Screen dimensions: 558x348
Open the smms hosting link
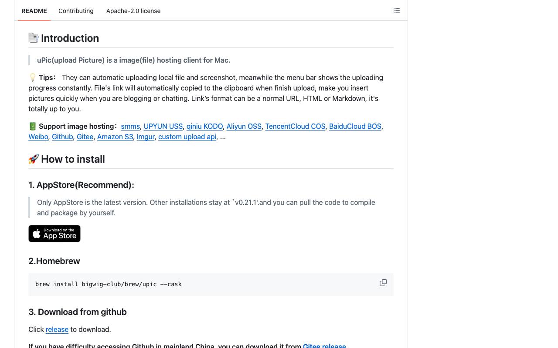point(130,126)
